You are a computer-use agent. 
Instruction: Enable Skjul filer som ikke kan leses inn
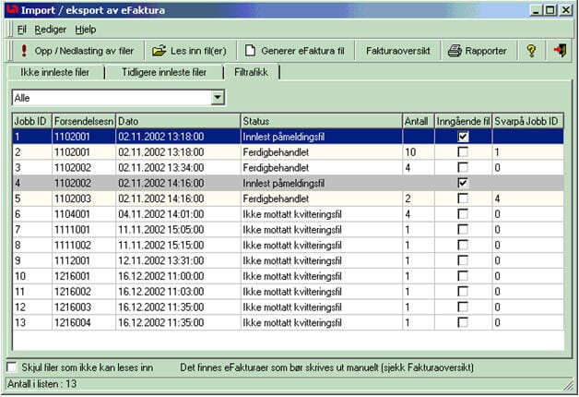click(12, 367)
